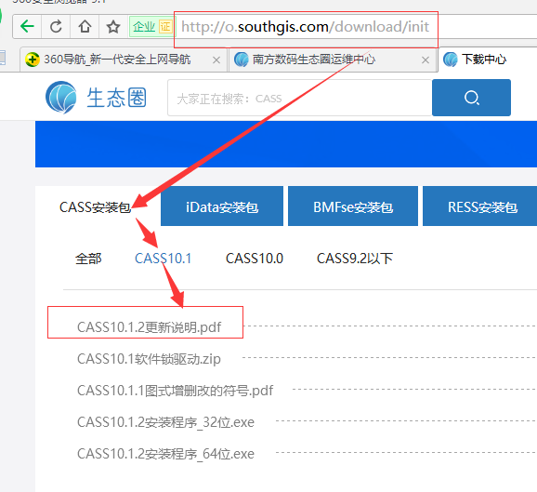The width and height of the screenshot is (537, 492).
Task: Select the BMFse安装包 category tab
Action: coord(353,206)
